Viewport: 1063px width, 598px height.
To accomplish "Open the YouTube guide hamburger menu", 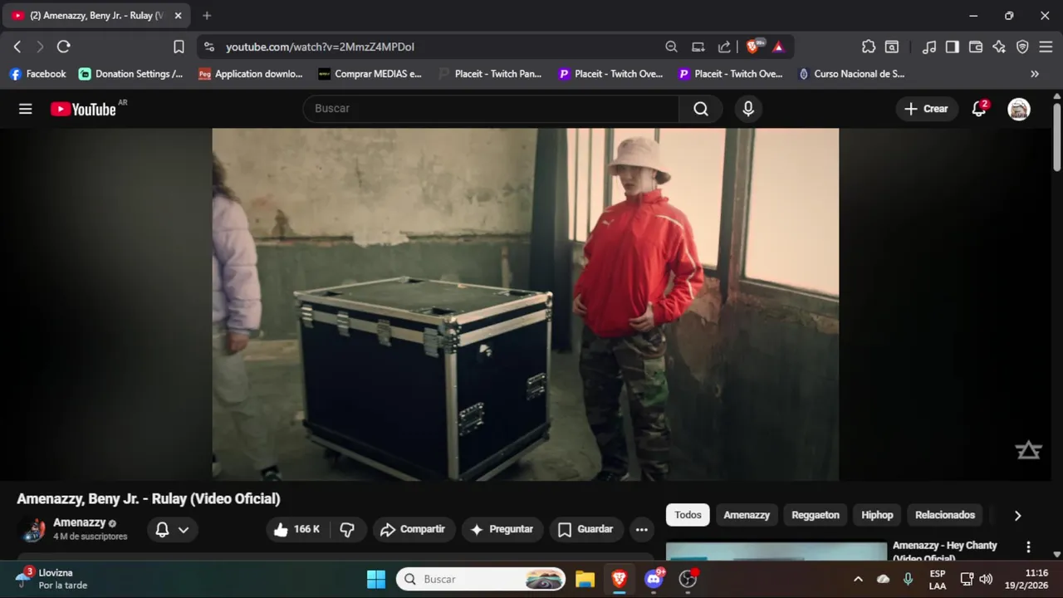I will tap(26, 109).
